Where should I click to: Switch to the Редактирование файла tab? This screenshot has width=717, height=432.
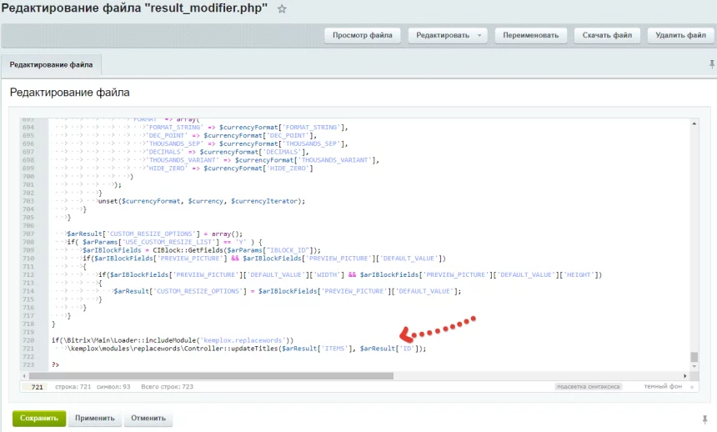point(52,64)
